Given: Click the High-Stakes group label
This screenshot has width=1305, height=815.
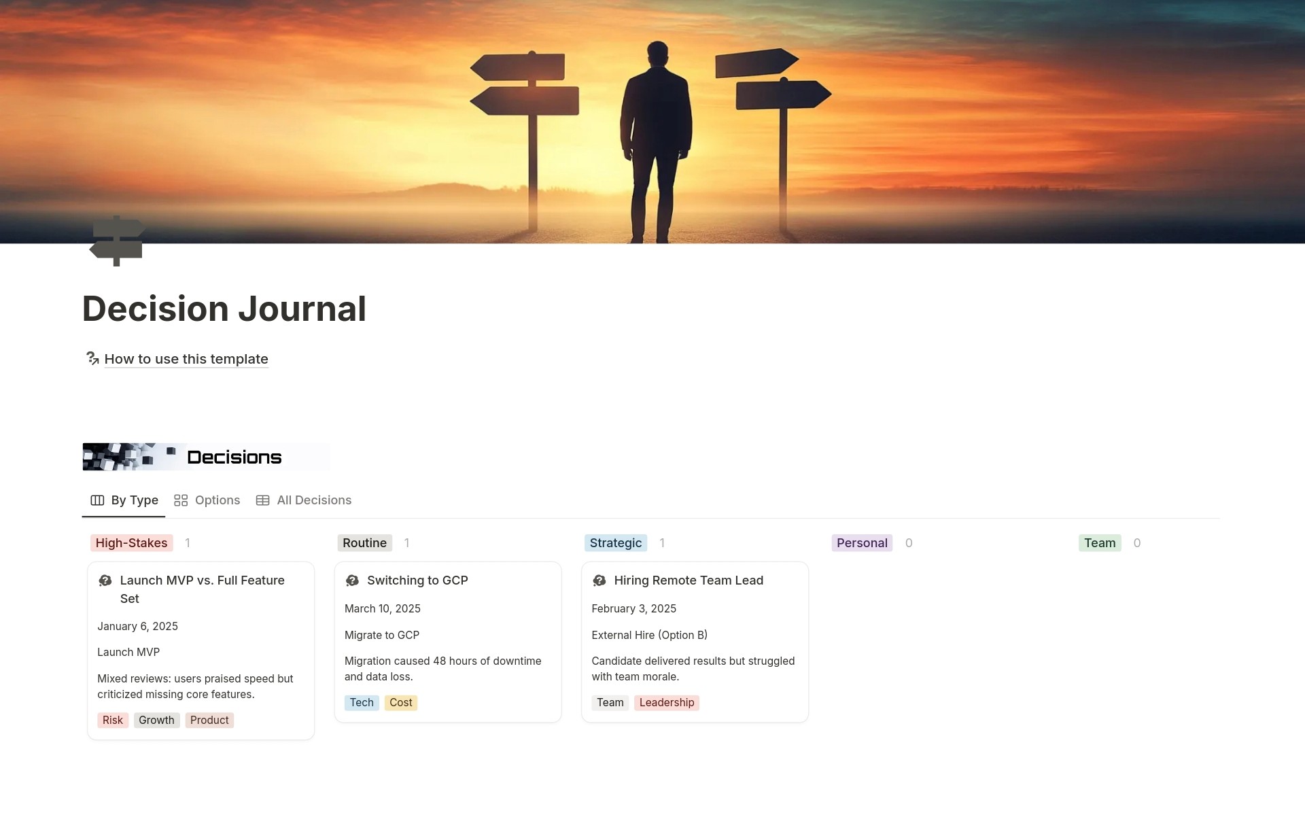Looking at the screenshot, I should point(131,543).
